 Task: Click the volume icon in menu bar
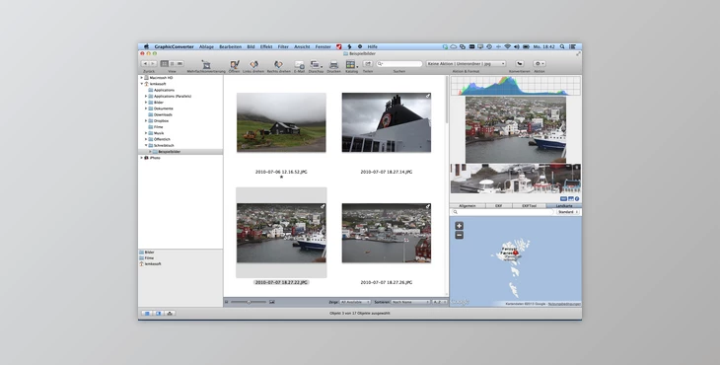click(x=517, y=46)
